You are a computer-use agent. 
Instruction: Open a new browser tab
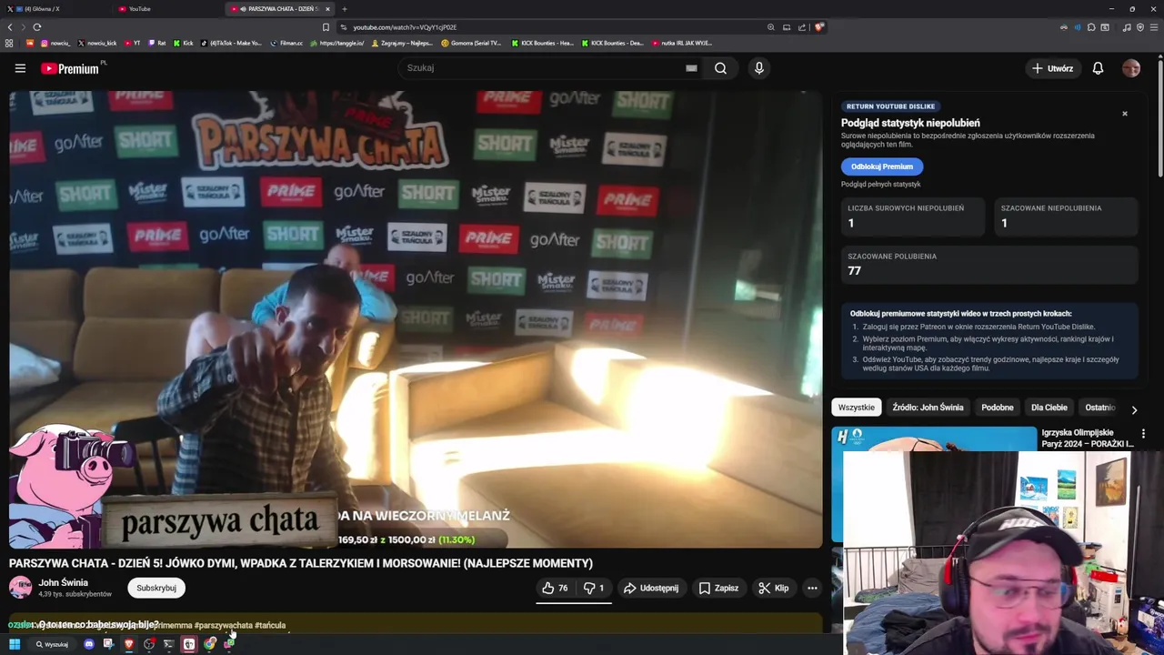point(345,9)
